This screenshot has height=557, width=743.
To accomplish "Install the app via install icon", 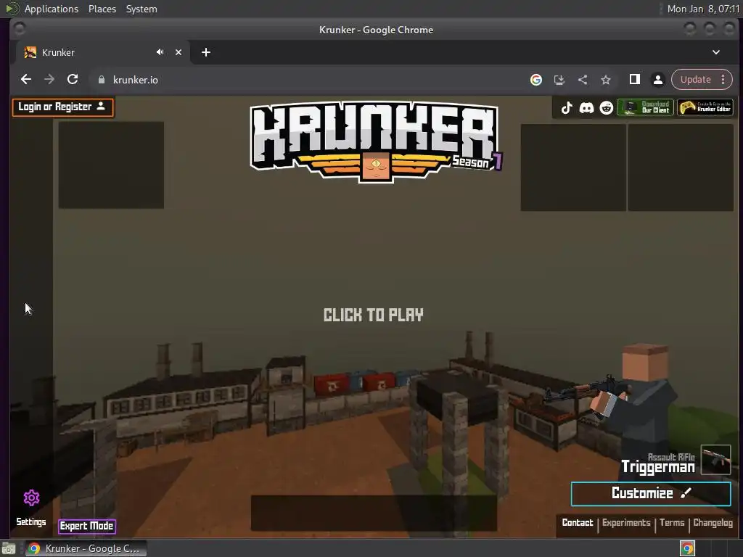I will point(559,80).
